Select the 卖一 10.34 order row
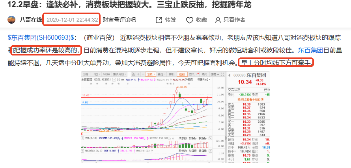This screenshot has width=351, height=168. pyautogui.click(x=248, y=117)
